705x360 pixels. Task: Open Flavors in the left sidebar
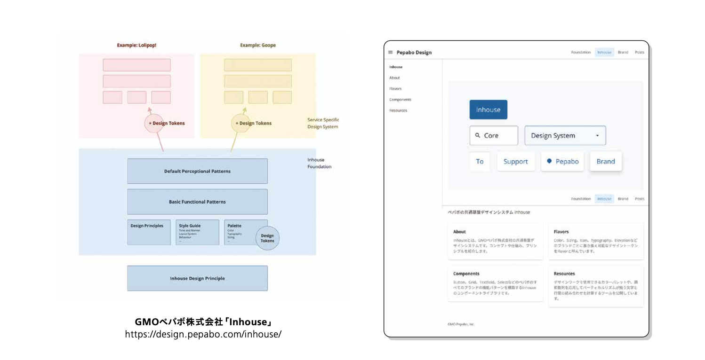[x=395, y=89]
